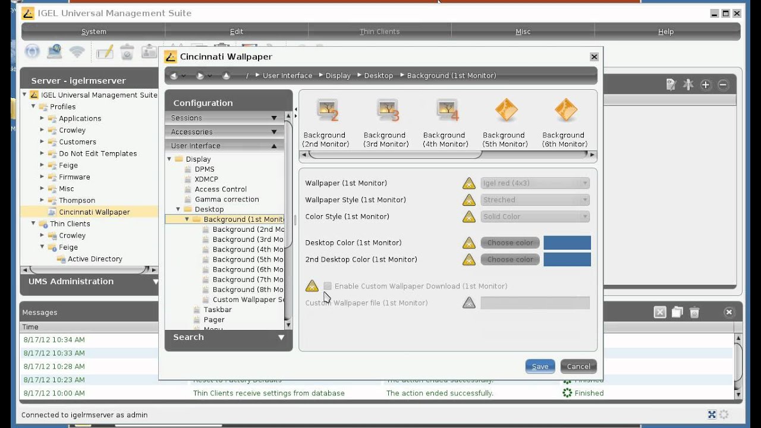Viewport: 761px width, 428px height.
Task: Click gray triangle beside Custom Wallpaper file
Action: [469, 303]
